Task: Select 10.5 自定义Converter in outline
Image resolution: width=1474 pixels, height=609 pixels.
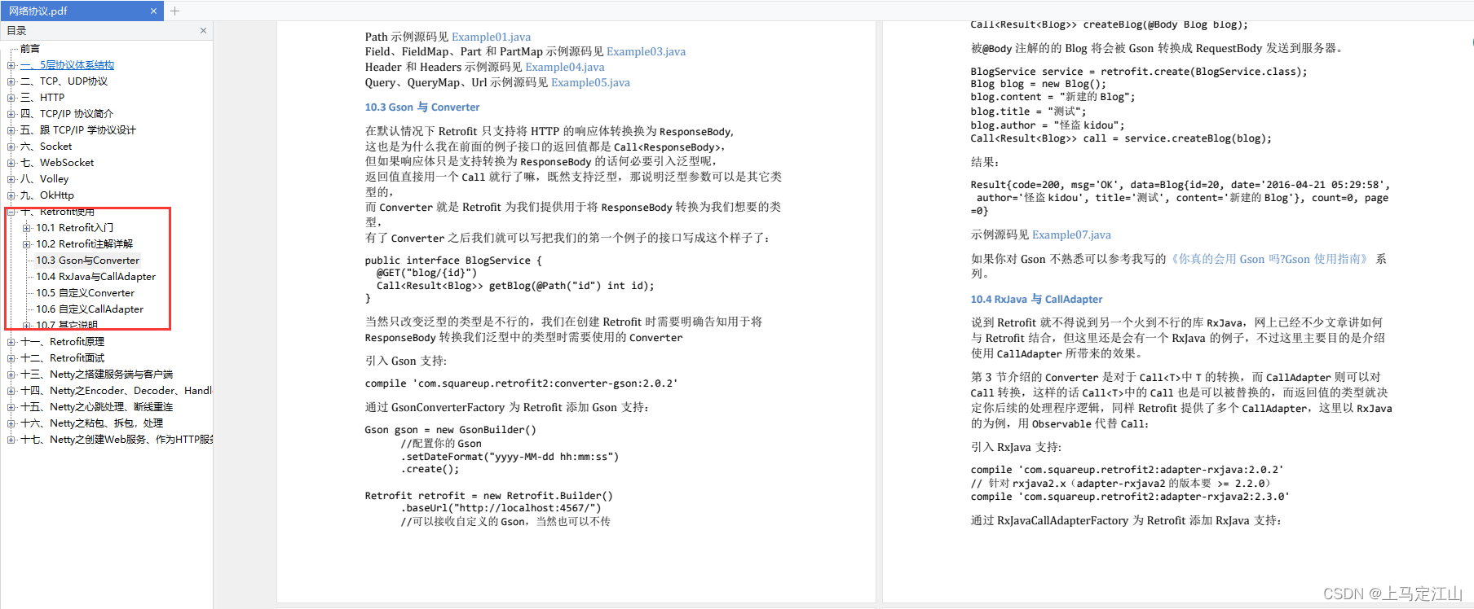Action: 86,293
